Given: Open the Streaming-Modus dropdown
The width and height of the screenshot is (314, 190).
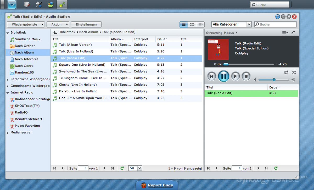Looking at the screenshot, I should pyautogui.click(x=222, y=33).
